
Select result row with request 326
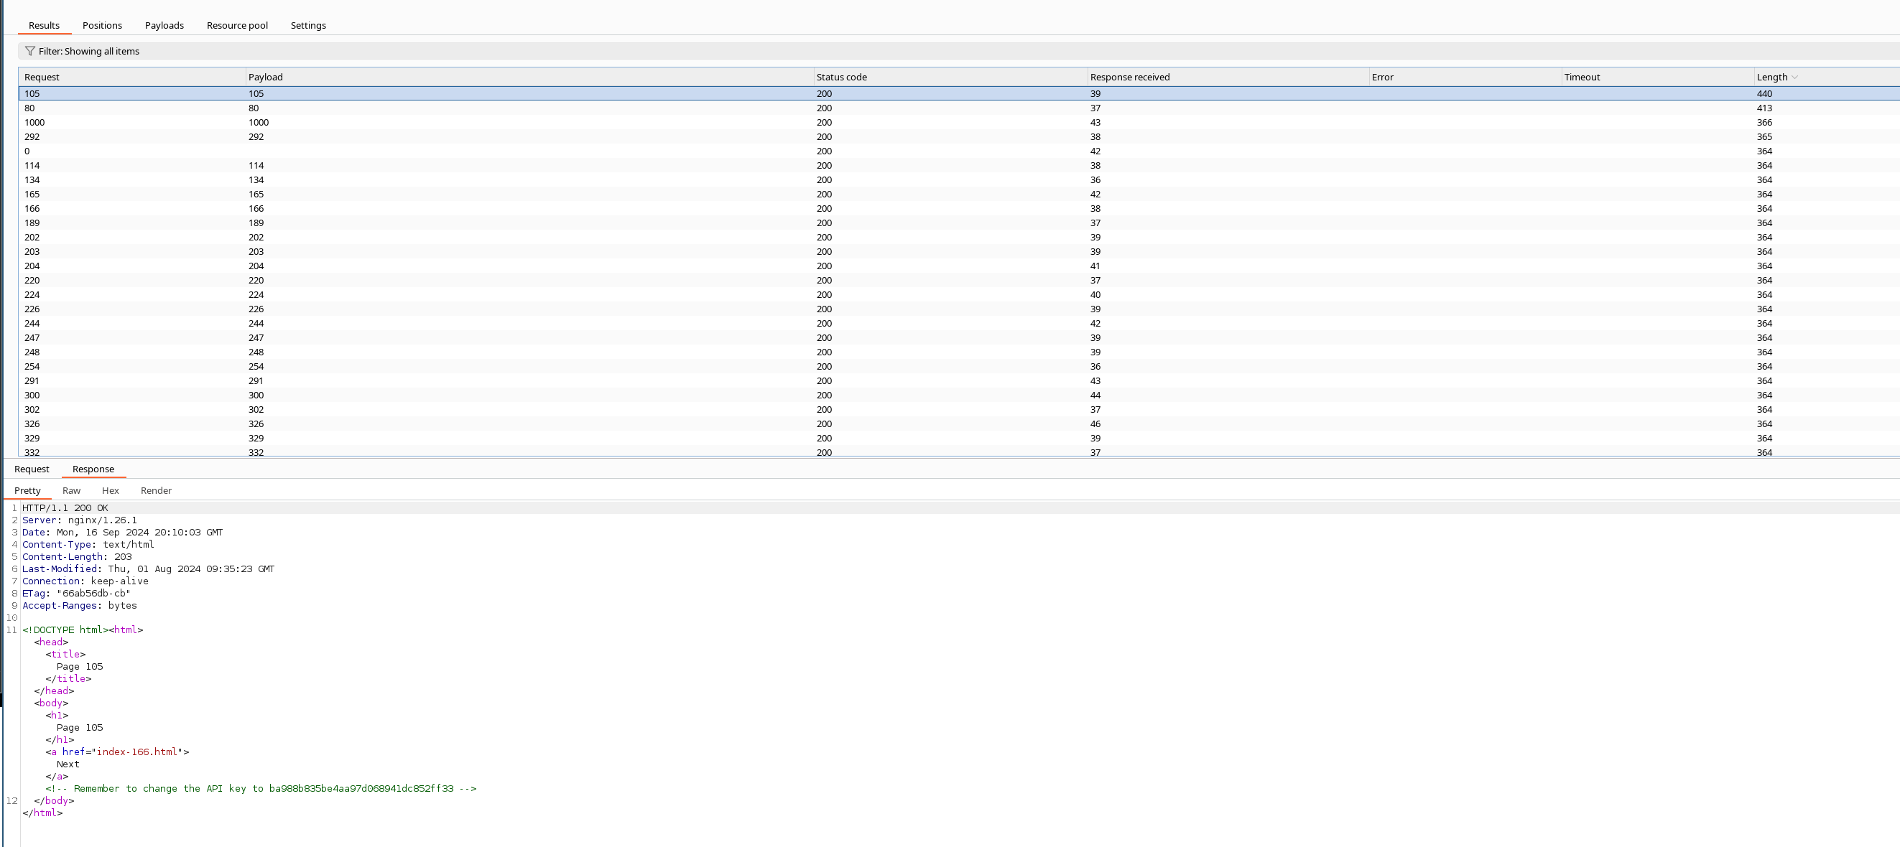point(959,424)
